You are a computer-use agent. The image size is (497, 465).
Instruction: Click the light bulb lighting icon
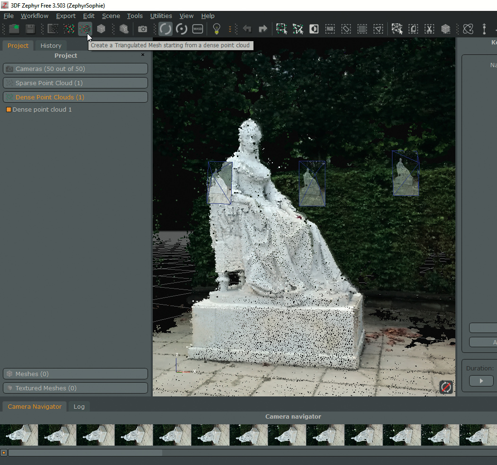217,29
